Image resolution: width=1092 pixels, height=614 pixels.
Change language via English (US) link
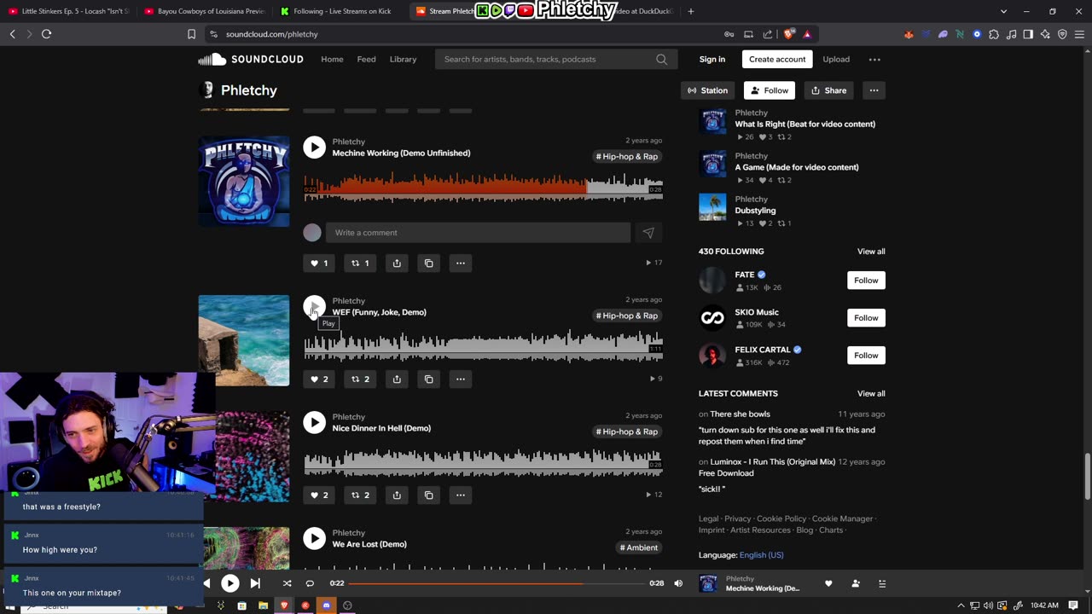tap(761, 555)
